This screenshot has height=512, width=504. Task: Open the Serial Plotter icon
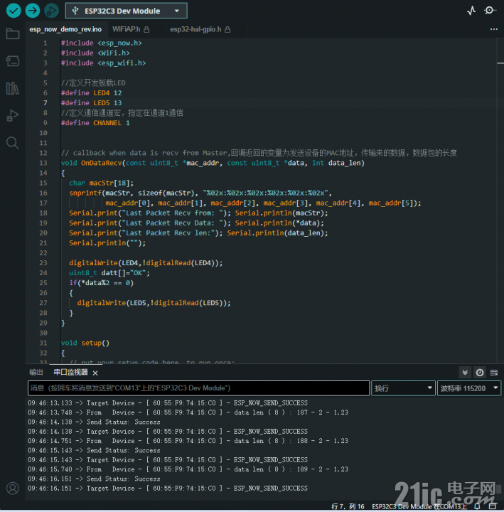[471, 11]
